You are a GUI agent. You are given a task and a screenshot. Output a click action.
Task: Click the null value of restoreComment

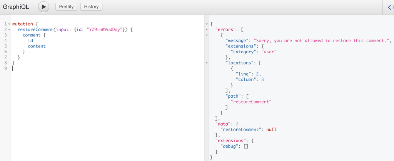click(x=271, y=130)
